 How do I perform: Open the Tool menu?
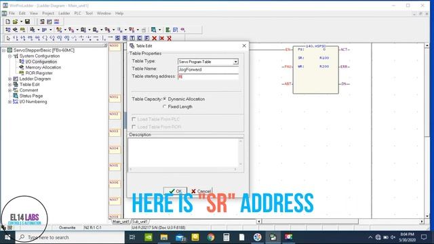point(89,14)
